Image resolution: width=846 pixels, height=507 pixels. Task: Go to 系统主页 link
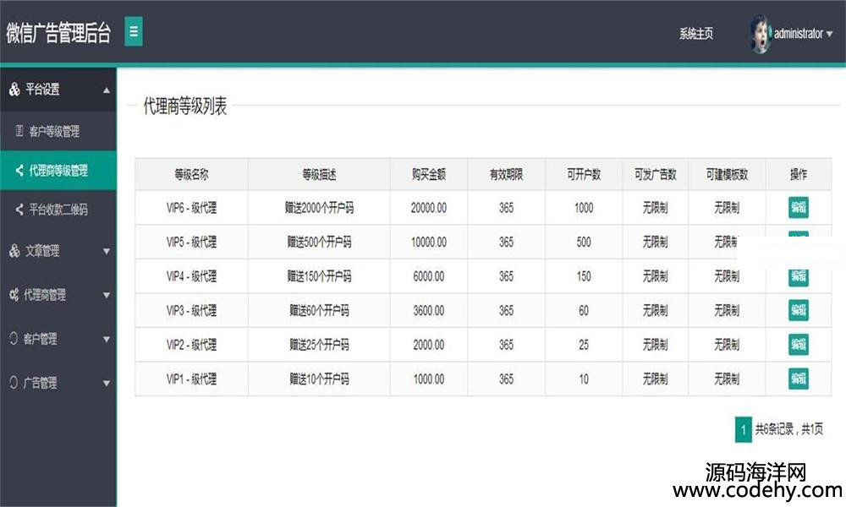(695, 34)
